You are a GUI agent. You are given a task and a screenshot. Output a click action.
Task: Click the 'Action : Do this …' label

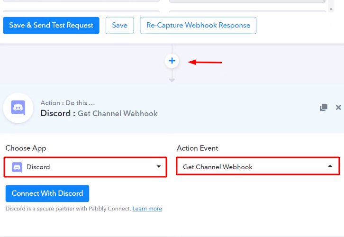click(68, 103)
